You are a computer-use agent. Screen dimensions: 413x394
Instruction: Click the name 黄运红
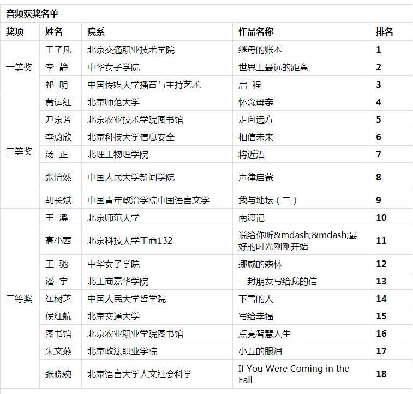point(58,102)
